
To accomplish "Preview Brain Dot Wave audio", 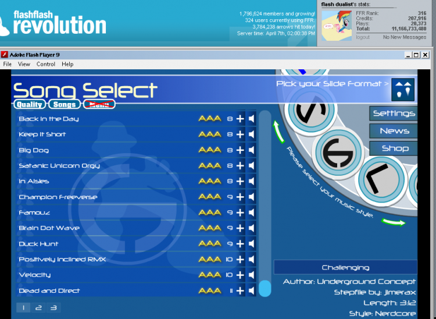I will (251, 228).
